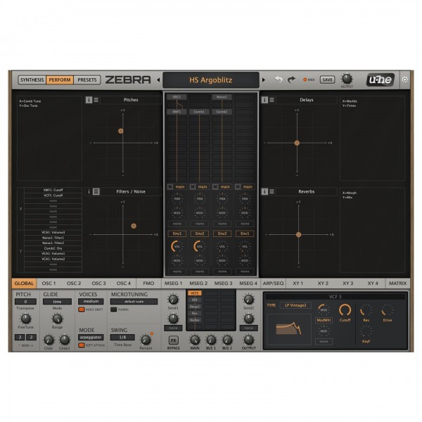Select the XMF1 module in the grid
The width and height of the screenshot is (422, 422).
tap(177, 112)
